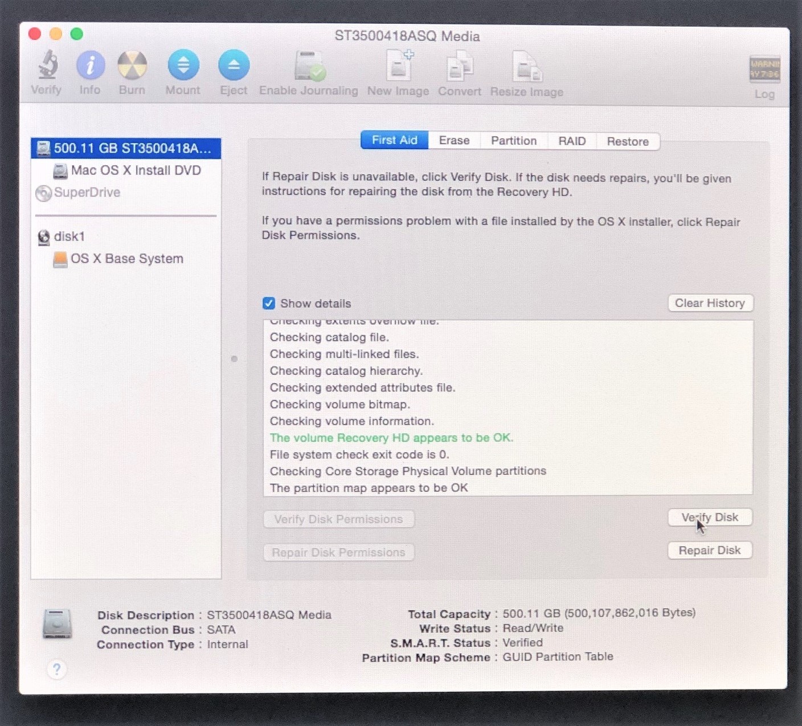This screenshot has width=802, height=726.
Task: Click the Verify Disk Permissions button
Action: [338, 519]
